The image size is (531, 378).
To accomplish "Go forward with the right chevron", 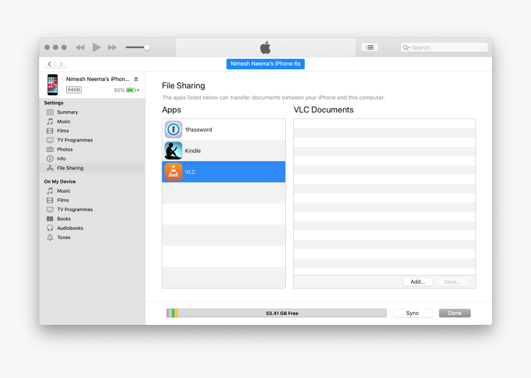I will coord(61,64).
